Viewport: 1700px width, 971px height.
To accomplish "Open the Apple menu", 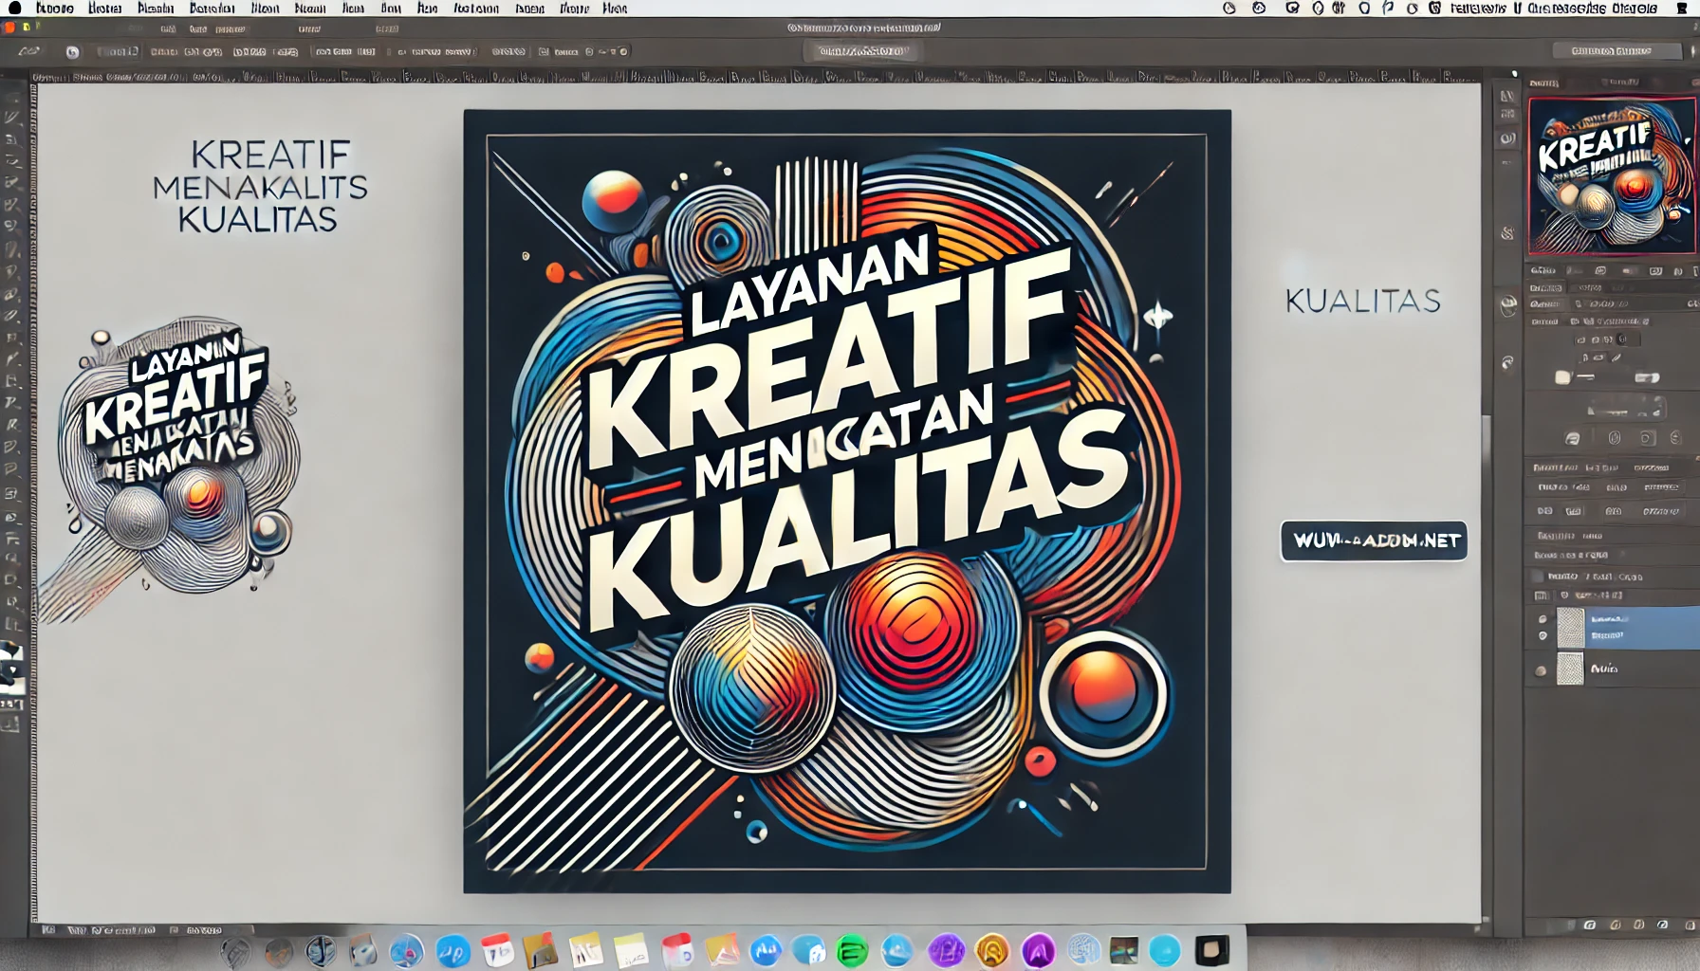I will pyautogui.click(x=14, y=9).
